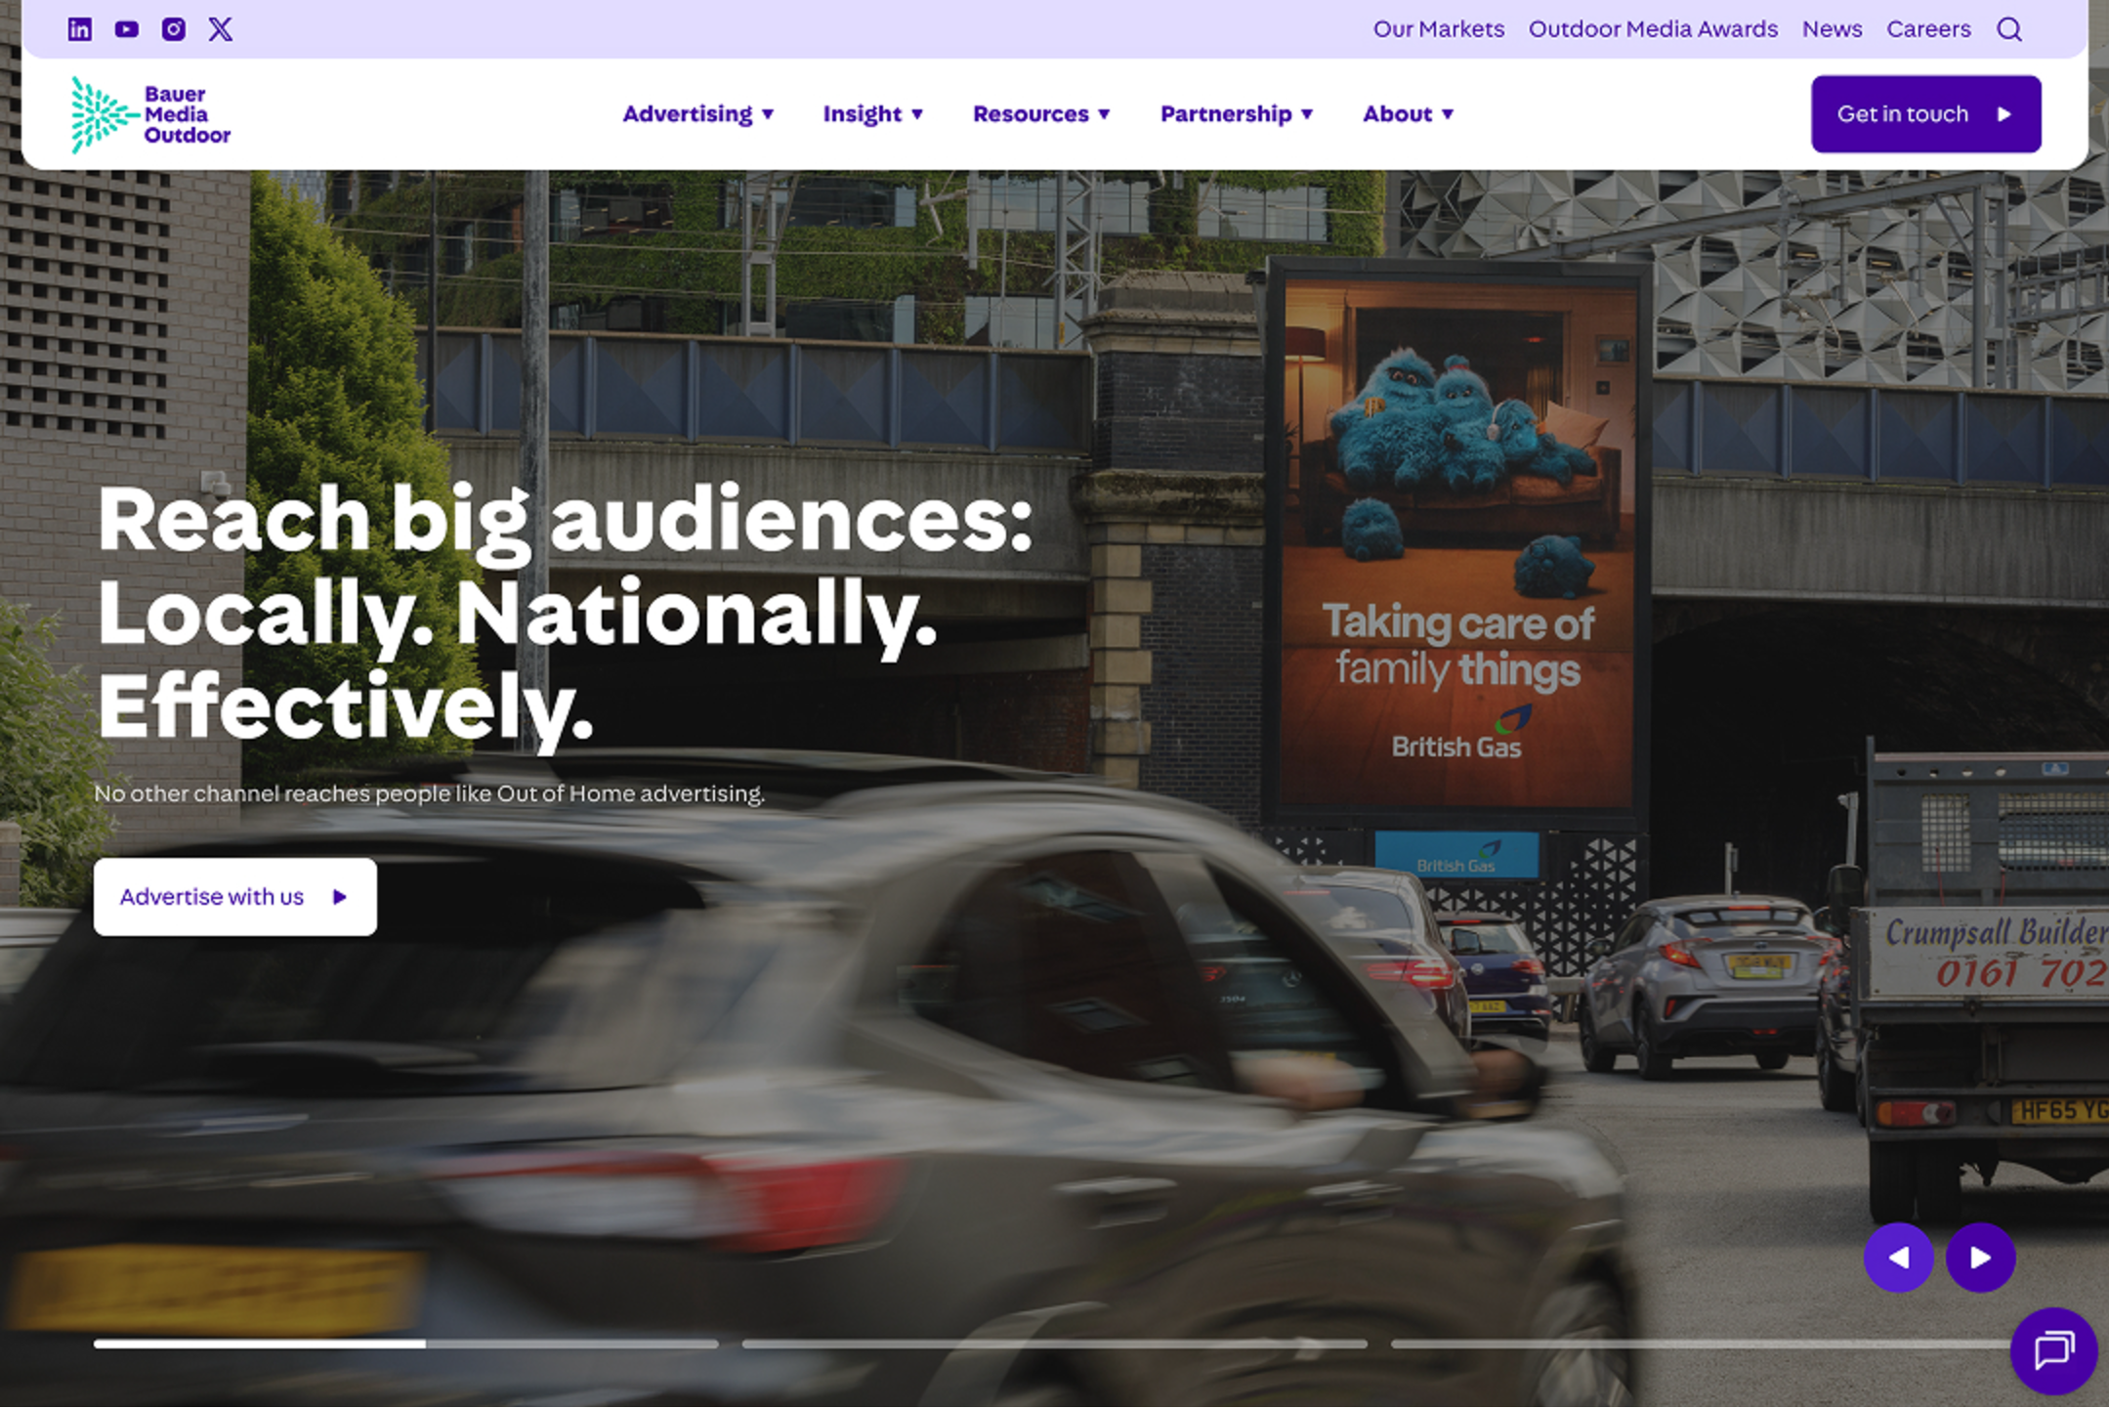This screenshot has width=2109, height=1409.
Task: Advance the carousel with the next arrow
Action: point(1981,1258)
